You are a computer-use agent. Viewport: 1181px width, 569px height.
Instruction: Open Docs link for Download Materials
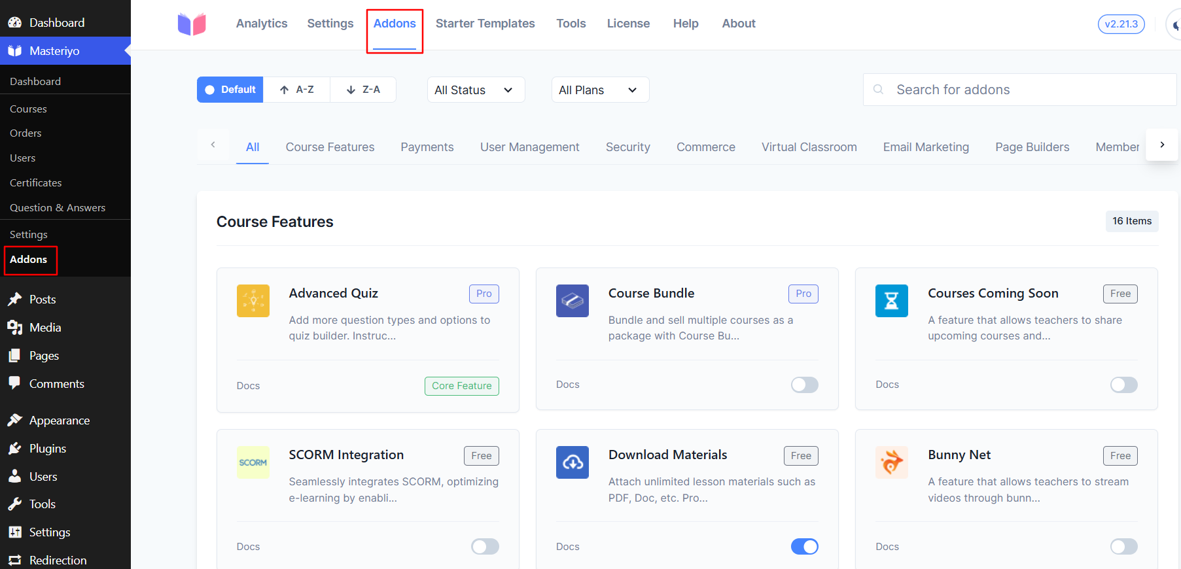[x=568, y=547]
